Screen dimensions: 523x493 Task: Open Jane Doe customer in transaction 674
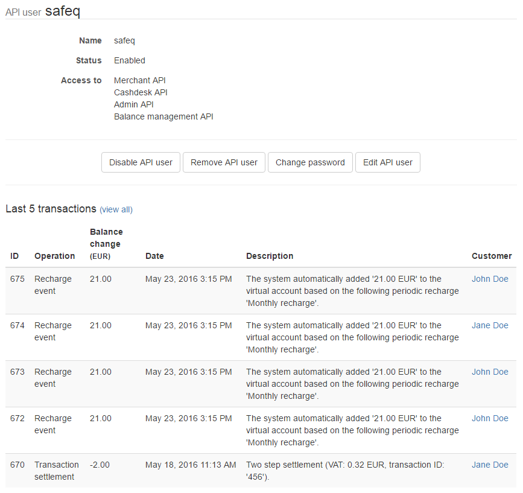(489, 325)
